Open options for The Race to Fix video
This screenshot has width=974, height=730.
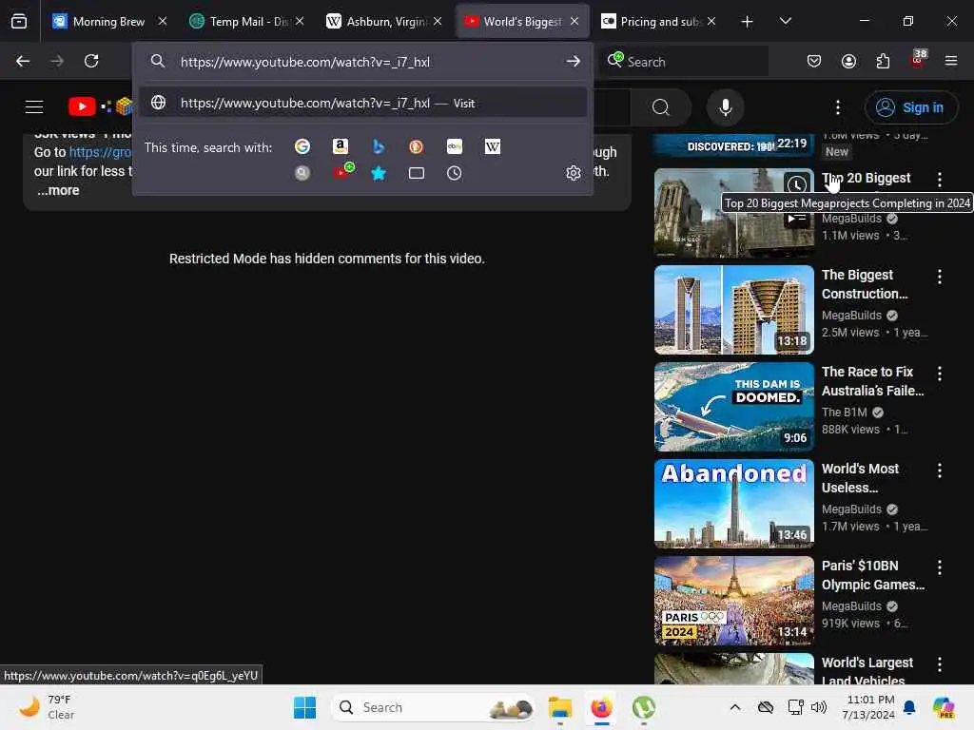coord(939,374)
